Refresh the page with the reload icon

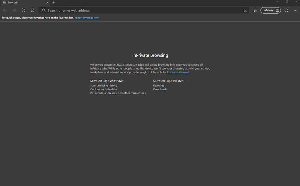23,10
